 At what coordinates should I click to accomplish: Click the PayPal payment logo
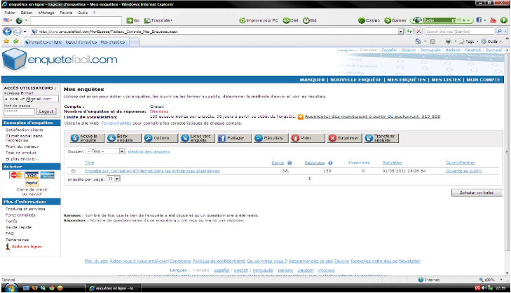32,183
